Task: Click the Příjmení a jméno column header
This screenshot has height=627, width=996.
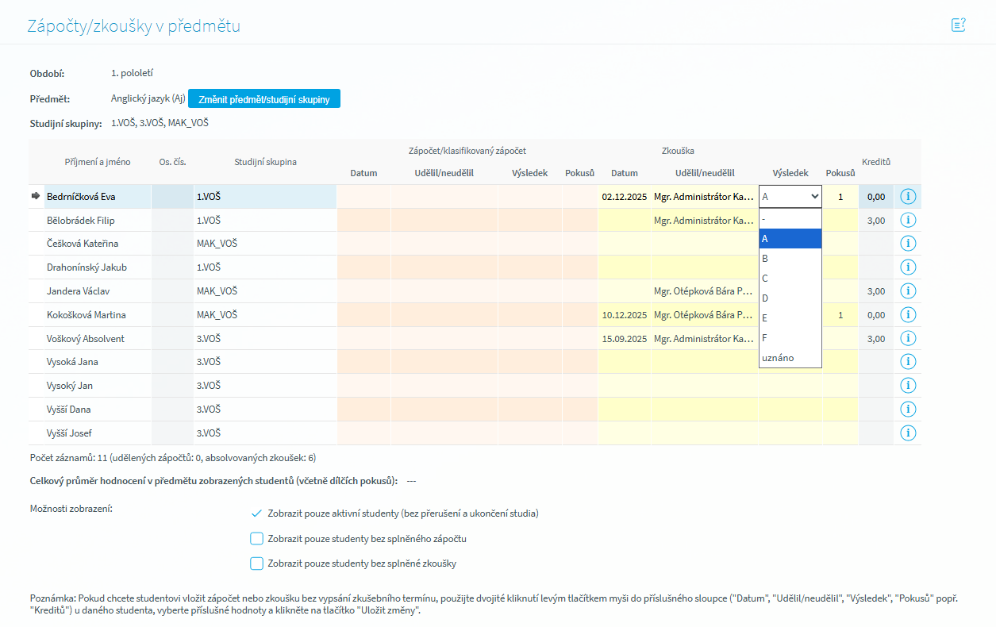Action: [98, 162]
